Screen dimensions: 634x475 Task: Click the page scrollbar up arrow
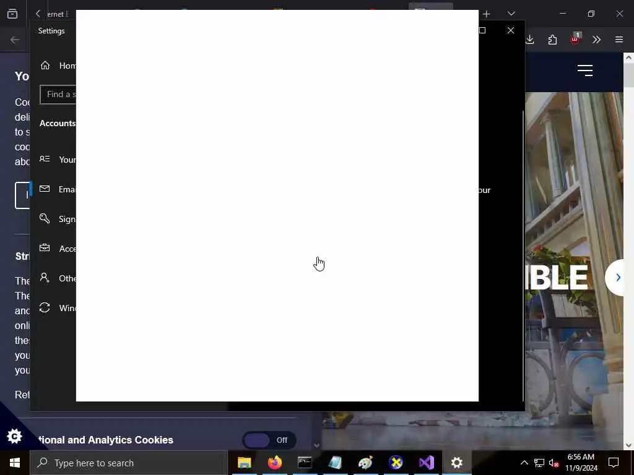(628, 58)
